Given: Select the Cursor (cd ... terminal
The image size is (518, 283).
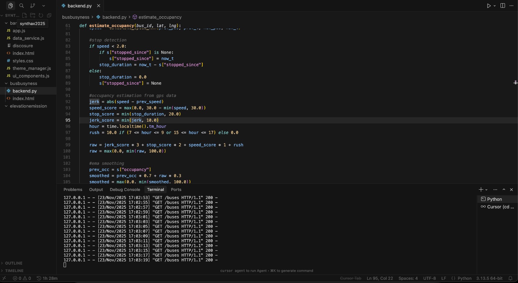Looking at the screenshot, I should [x=497, y=207].
